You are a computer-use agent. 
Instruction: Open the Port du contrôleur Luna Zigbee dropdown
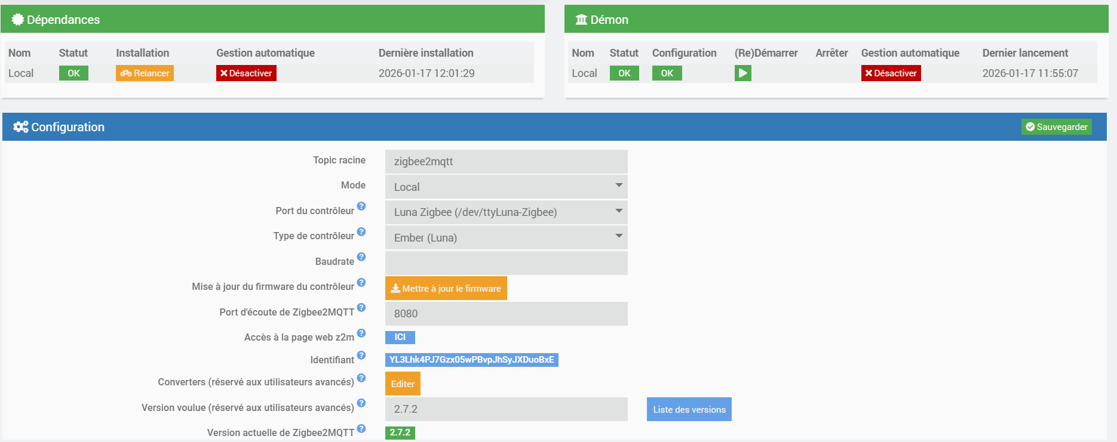coord(506,212)
